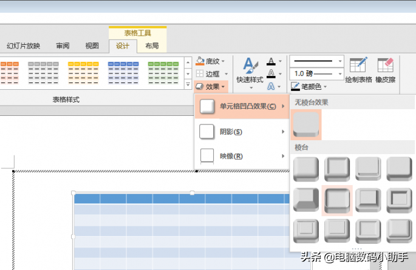This screenshot has height=270, width=416.
Task: Select fourth bevel preset in 棱台 third row
Action: 399,231
